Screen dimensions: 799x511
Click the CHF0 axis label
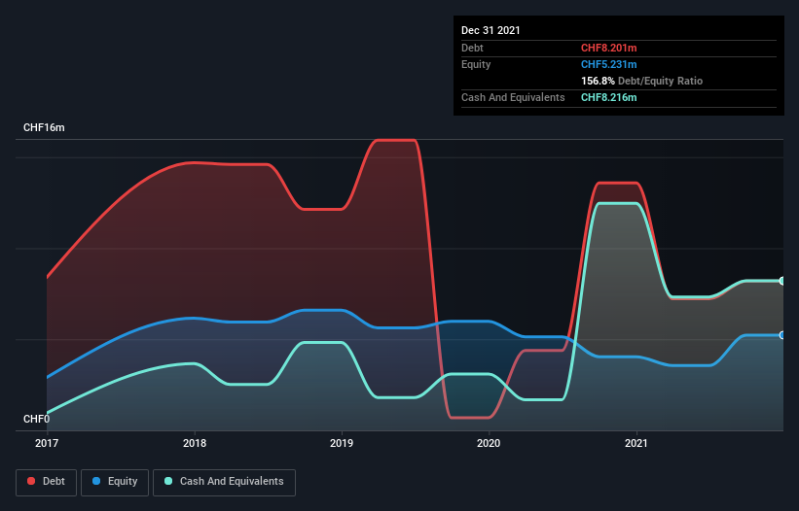(36, 419)
